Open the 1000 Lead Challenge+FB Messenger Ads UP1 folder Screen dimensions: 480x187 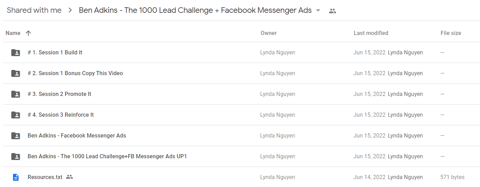107,157
